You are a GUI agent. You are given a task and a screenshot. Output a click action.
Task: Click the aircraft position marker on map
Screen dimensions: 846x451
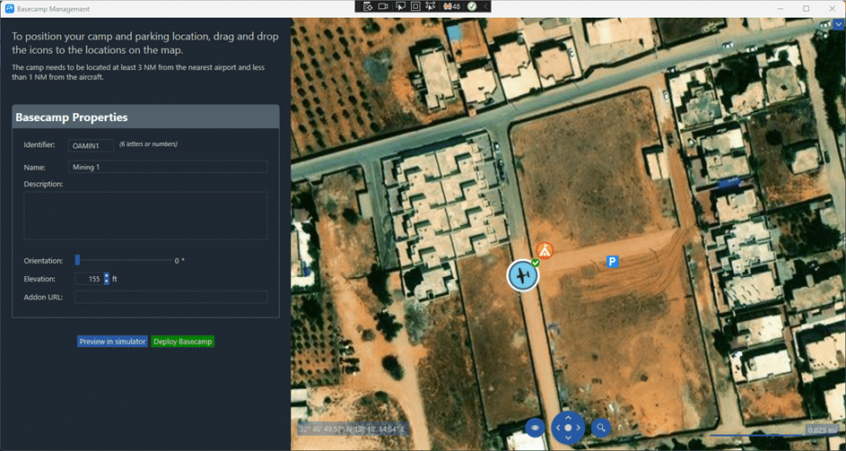[x=522, y=275]
